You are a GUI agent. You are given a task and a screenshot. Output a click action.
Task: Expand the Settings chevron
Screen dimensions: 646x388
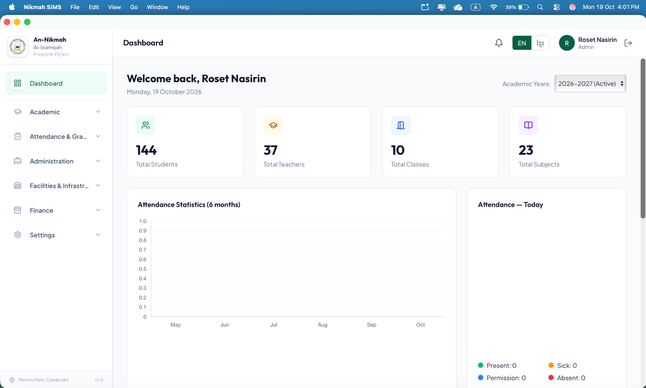tap(98, 235)
